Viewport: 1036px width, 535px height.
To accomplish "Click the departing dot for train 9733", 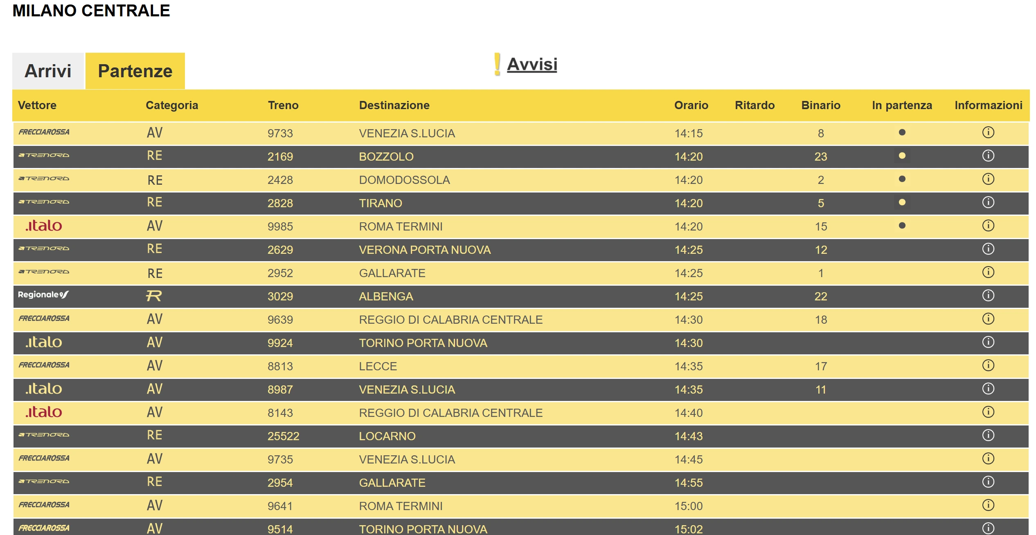I will click(902, 132).
